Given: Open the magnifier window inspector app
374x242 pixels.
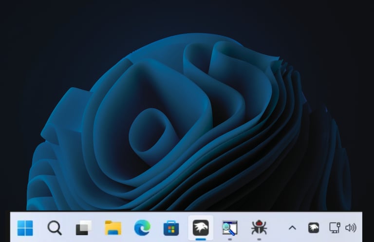Looking at the screenshot, I should point(230,228).
